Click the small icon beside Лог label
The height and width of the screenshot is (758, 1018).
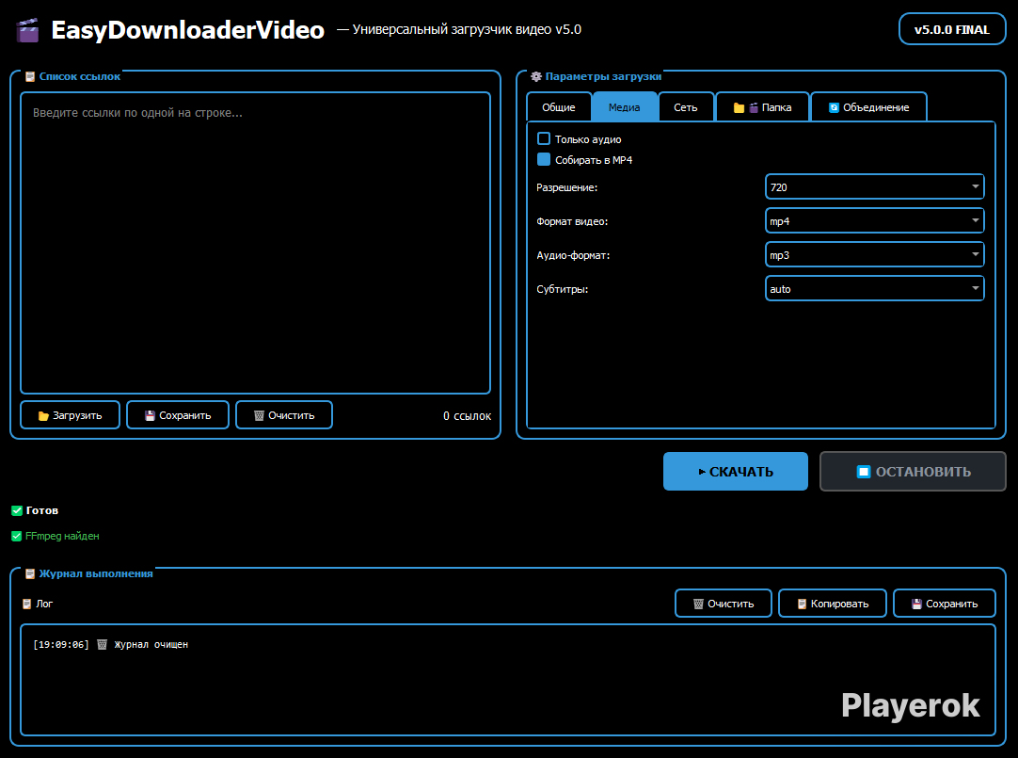coord(26,605)
